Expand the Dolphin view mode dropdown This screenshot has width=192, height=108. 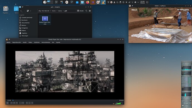pyautogui.click(x=31, y=11)
